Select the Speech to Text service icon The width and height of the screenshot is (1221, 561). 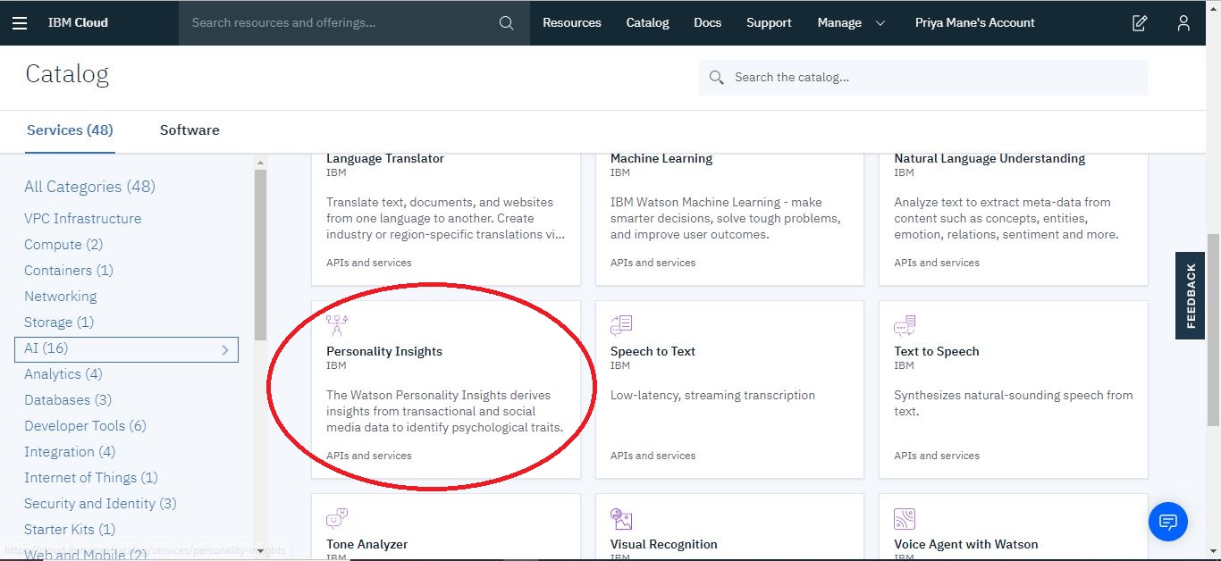click(x=620, y=325)
